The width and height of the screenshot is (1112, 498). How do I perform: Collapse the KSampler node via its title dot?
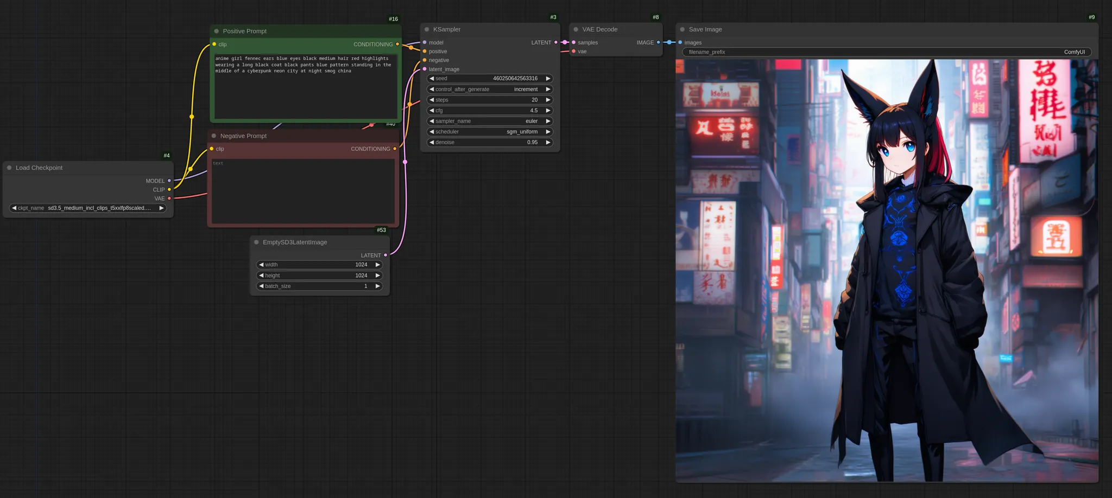point(427,30)
